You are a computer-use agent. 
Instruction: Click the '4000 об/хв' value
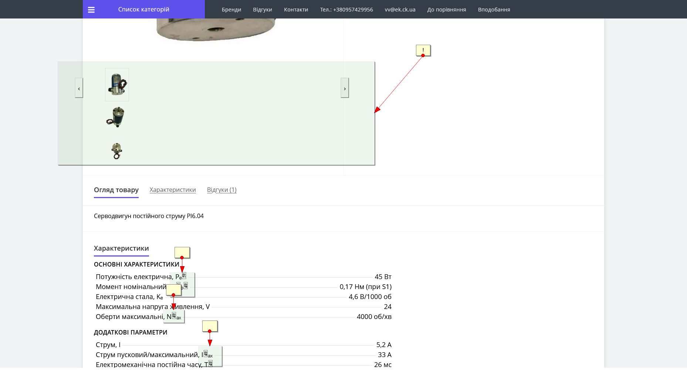[x=374, y=317]
